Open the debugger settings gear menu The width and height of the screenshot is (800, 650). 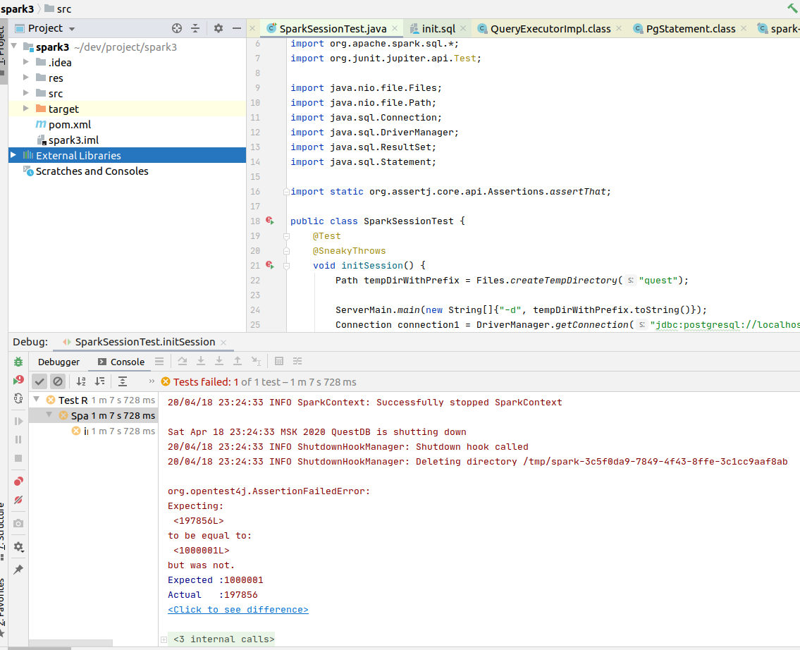click(x=18, y=547)
